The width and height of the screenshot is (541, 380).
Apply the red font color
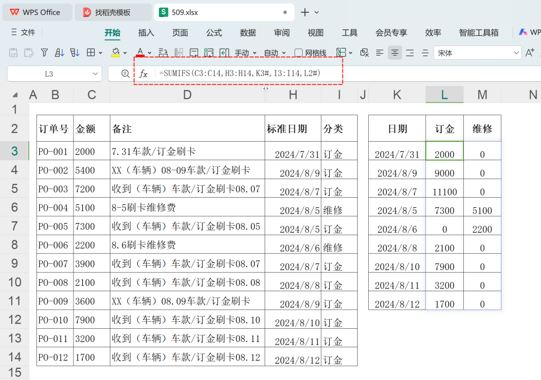tap(140, 53)
